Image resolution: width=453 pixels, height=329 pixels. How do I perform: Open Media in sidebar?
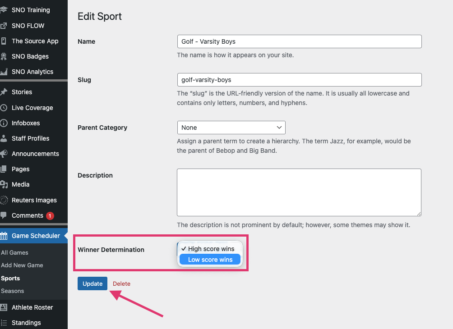coord(20,184)
